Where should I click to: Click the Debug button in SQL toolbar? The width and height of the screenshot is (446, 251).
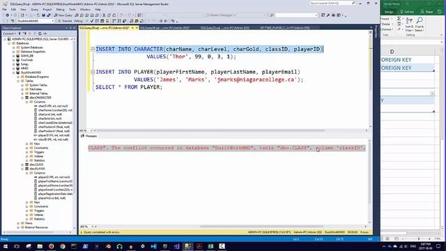pyautogui.click(x=78, y=21)
